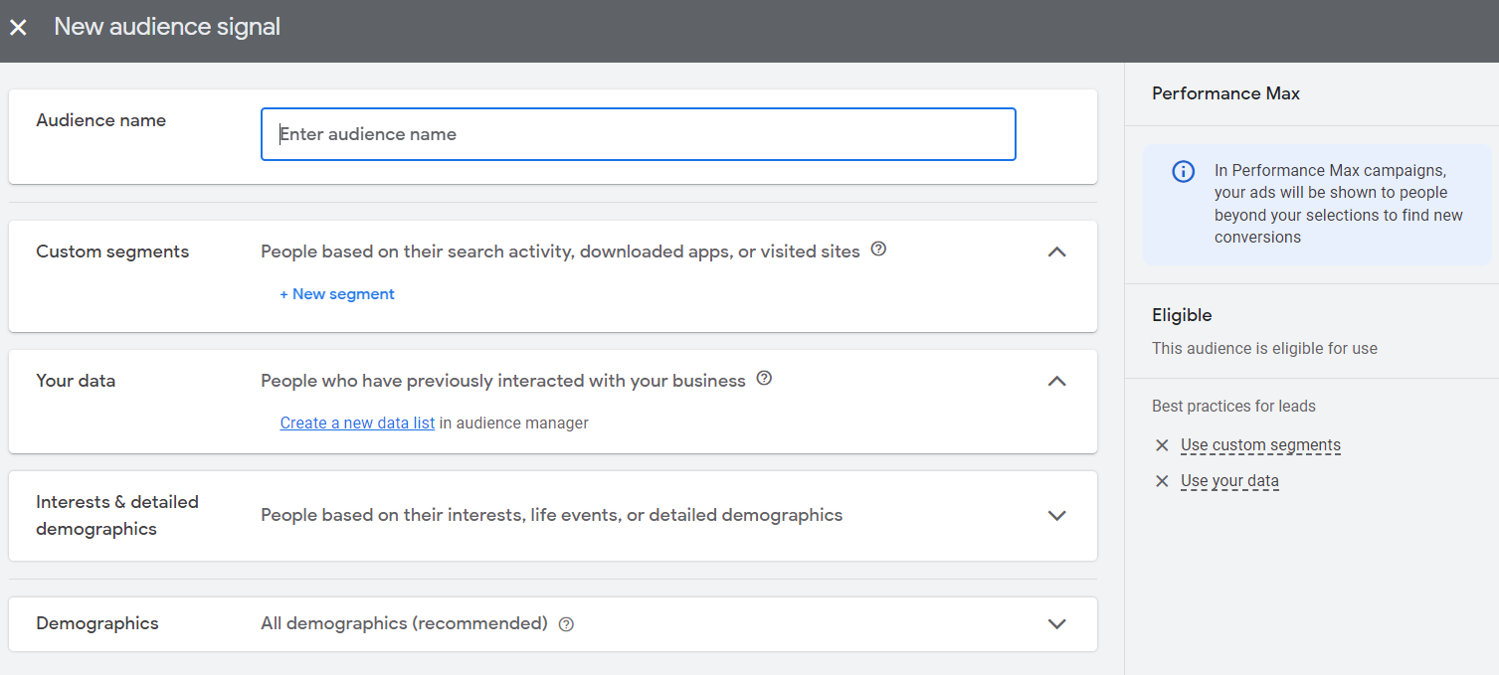
Task: Collapse the Custom segments section
Action: [x=1057, y=252]
